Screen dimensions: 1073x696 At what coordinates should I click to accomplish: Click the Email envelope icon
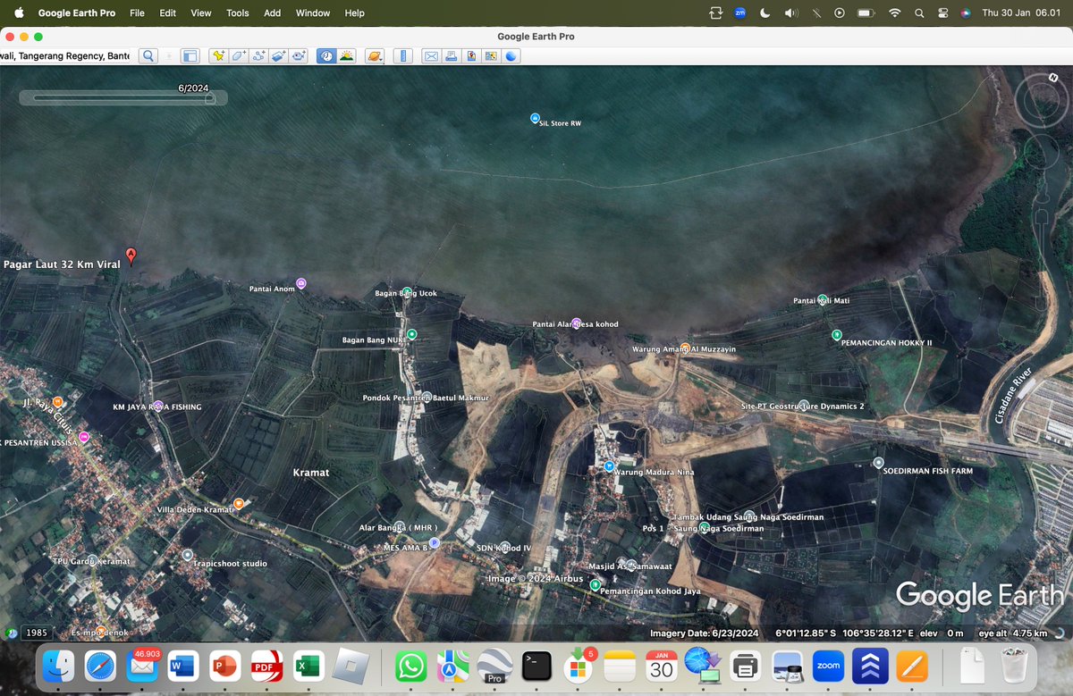(x=431, y=55)
